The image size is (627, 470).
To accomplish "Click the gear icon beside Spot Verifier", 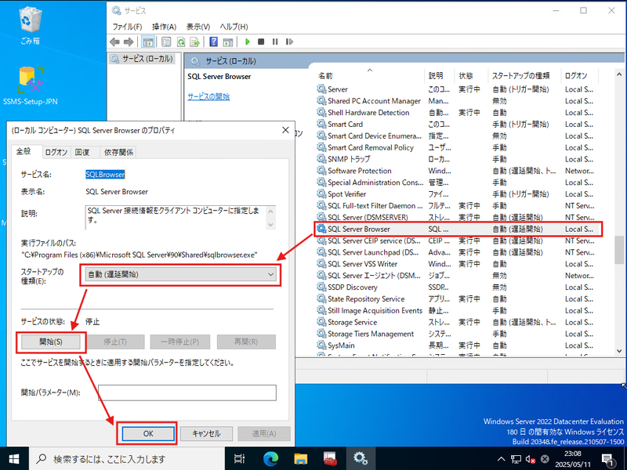I will coord(321,193).
